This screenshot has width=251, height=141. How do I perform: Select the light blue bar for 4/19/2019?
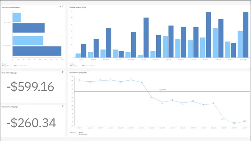[x=215, y=43]
